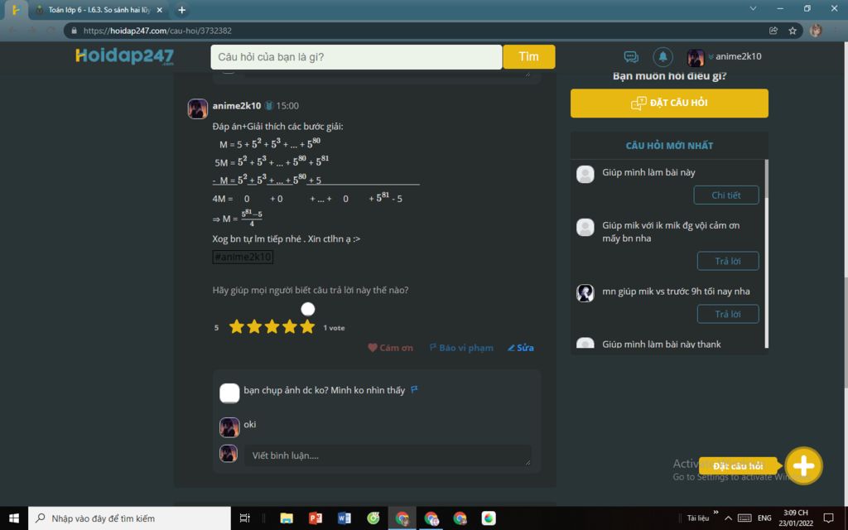Open question 'Giúp mình làm bài này thank'
848x530 pixels.
(x=662, y=344)
